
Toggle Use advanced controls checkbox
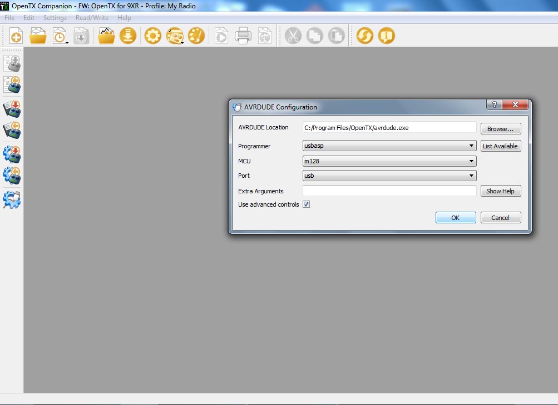(306, 204)
